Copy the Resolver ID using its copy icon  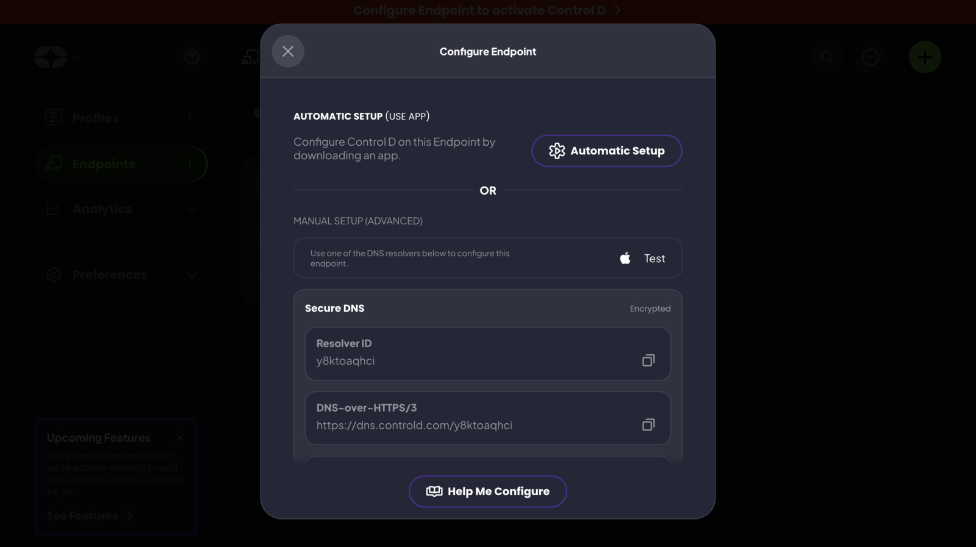(648, 360)
